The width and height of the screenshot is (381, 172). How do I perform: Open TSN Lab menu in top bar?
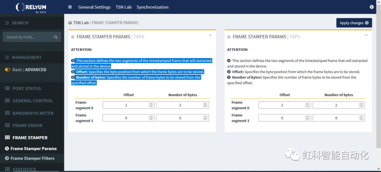pos(123,7)
